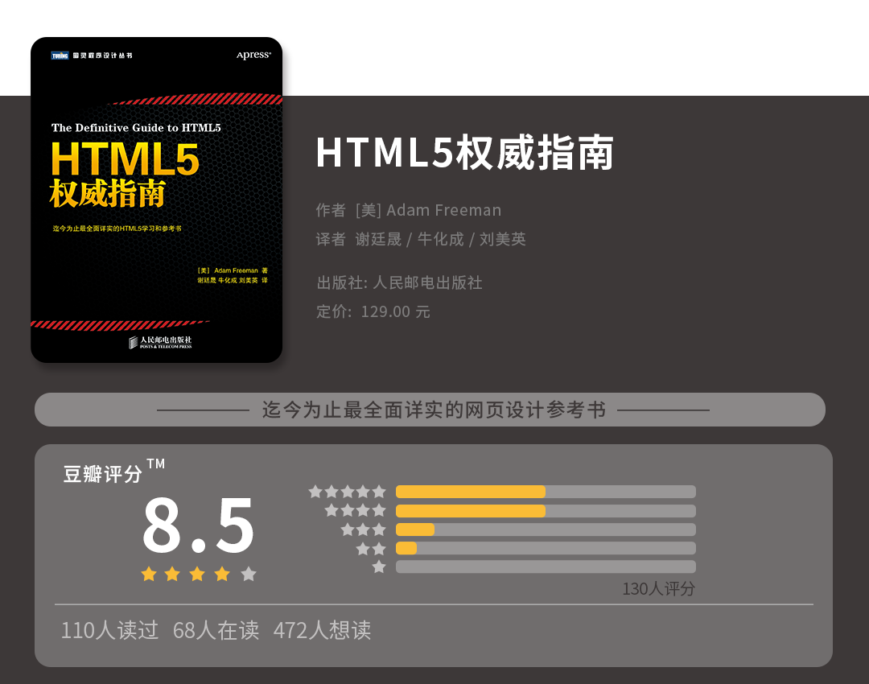Viewport: 869px width, 684px height.
Task: Click translator name 刘美英
Action: 502,239
